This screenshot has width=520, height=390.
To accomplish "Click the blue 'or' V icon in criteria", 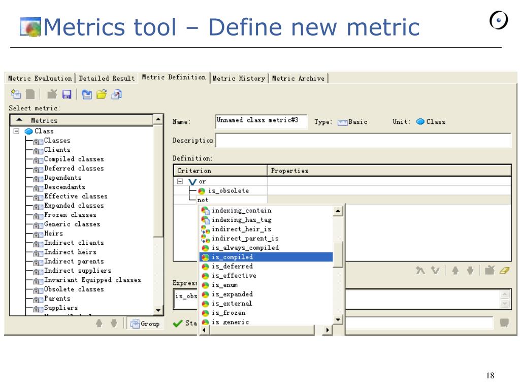I will click(192, 182).
